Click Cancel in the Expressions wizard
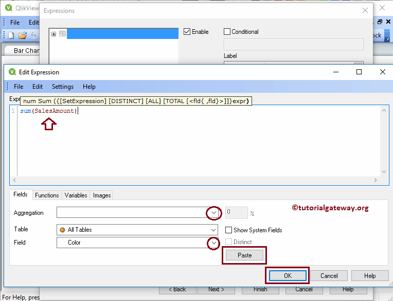 tap(304, 290)
